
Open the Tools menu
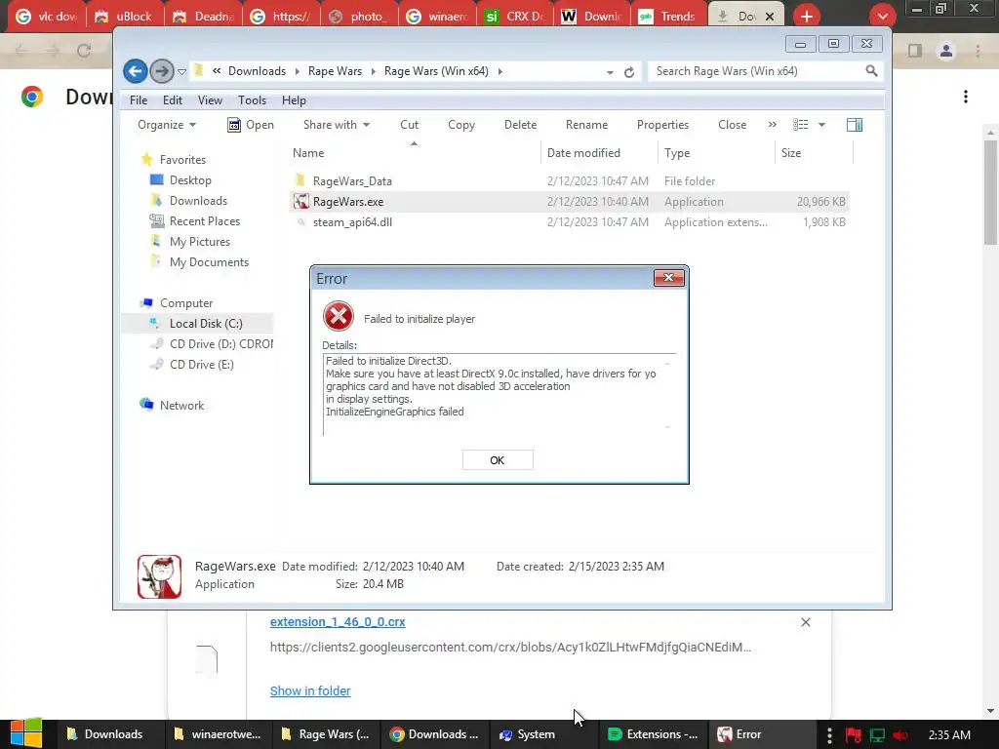[x=252, y=100]
